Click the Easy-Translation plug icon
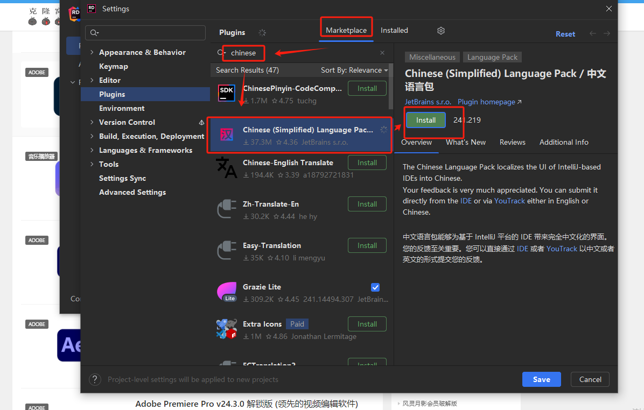The width and height of the screenshot is (644, 410). coord(226,250)
